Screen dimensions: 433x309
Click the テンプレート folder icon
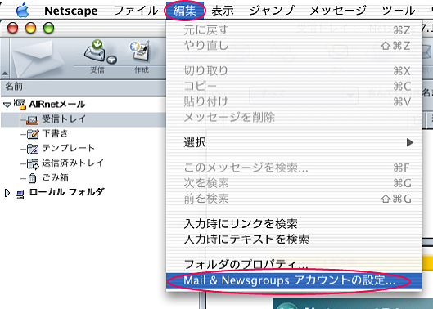[33, 149]
